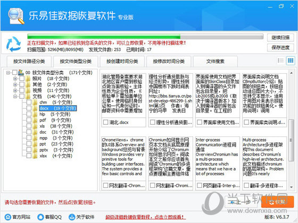Tick the 网友翻译-Chrom... file checkbox
298x223 pixels.
tap(105, 185)
